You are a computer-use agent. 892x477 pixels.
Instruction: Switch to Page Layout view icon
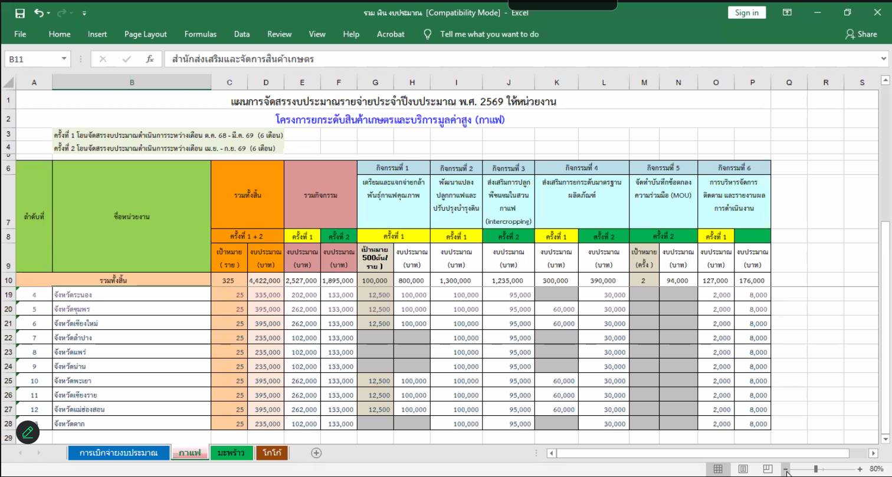click(743, 469)
